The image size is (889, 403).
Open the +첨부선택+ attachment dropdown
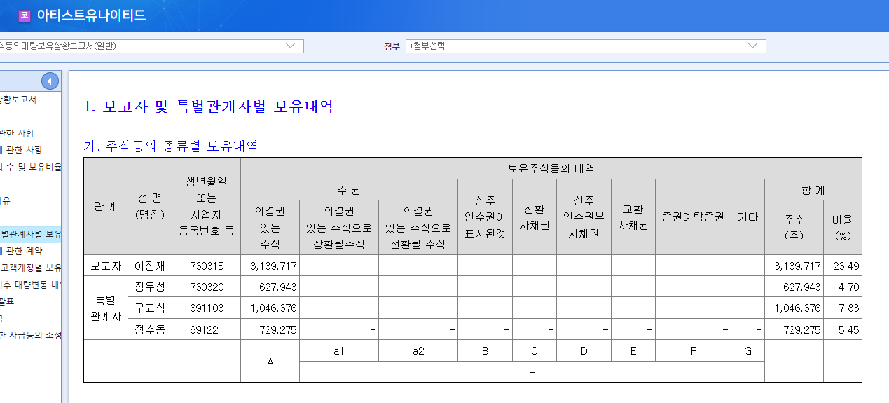[586, 46]
